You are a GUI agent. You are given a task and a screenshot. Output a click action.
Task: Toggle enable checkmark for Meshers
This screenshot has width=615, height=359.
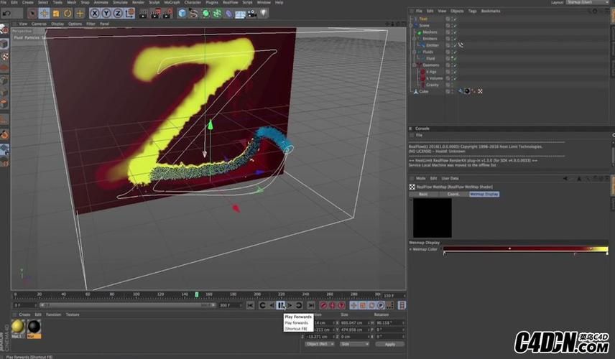pyautogui.click(x=455, y=32)
